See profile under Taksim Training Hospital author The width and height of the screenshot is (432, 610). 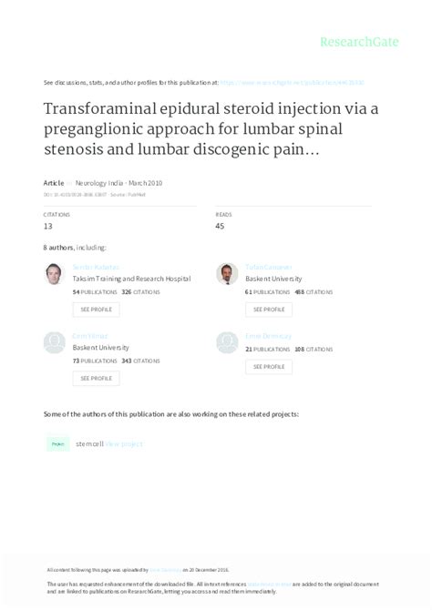pyautogui.click(x=97, y=310)
